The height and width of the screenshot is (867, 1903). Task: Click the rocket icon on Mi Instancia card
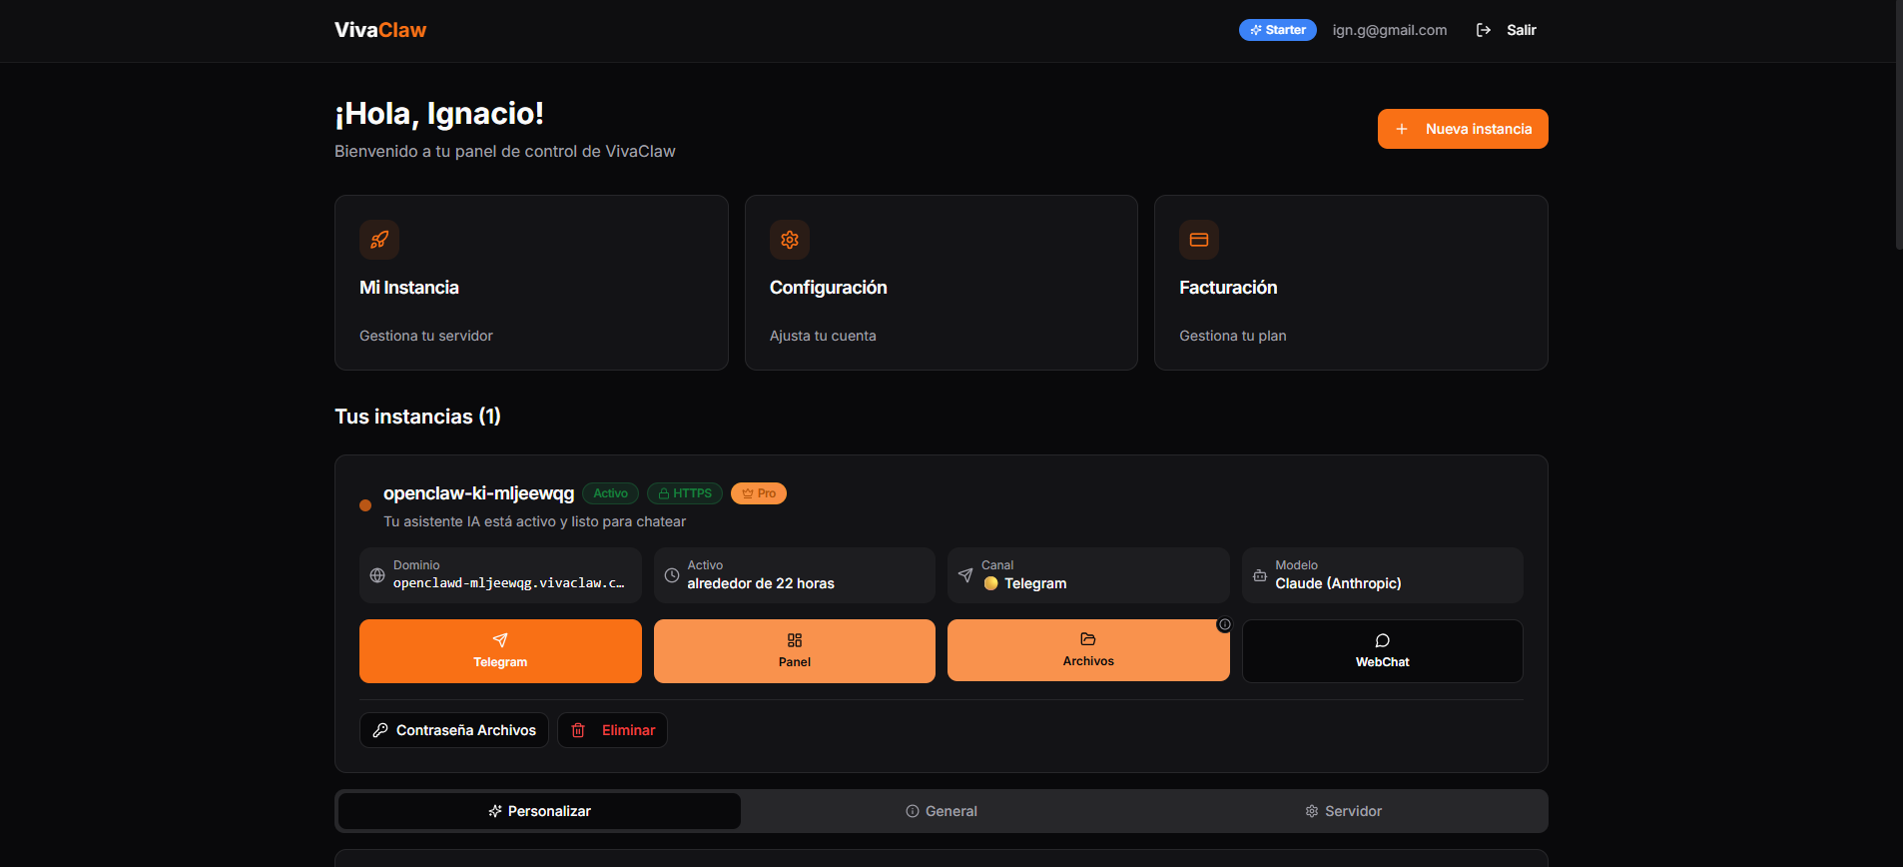pyautogui.click(x=379, y=240)
